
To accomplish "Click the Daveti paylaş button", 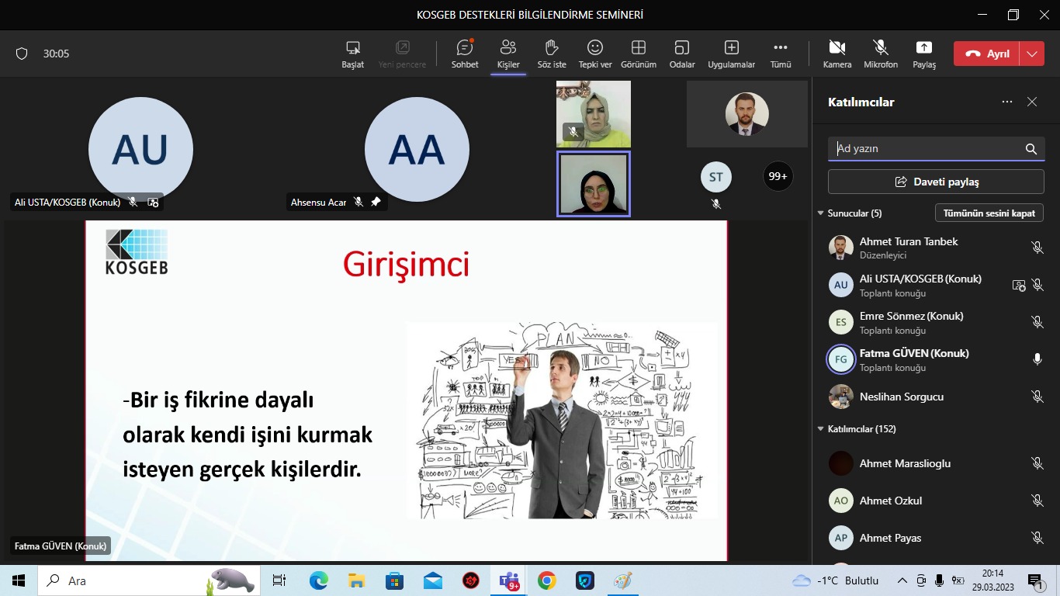I will (x=936, y=182).
